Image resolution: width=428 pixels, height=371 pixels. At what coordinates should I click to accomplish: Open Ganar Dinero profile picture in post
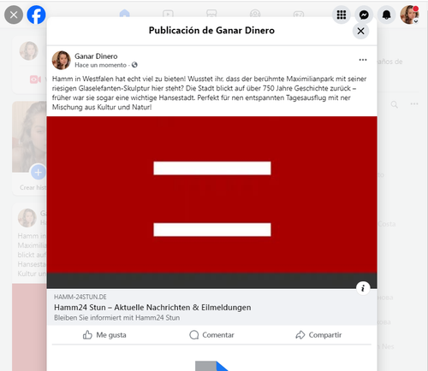61,61
